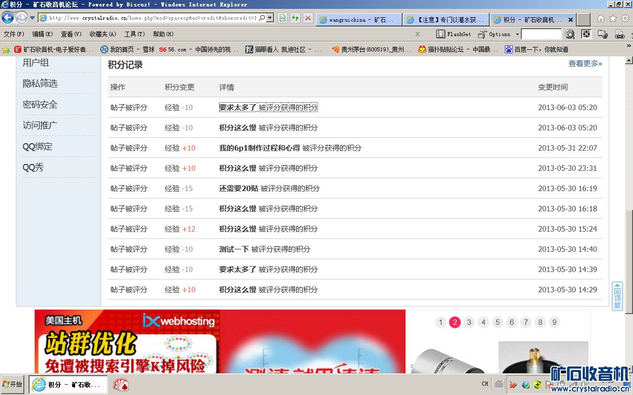Open the 收藏夹(A) menu

pos(102,34)
